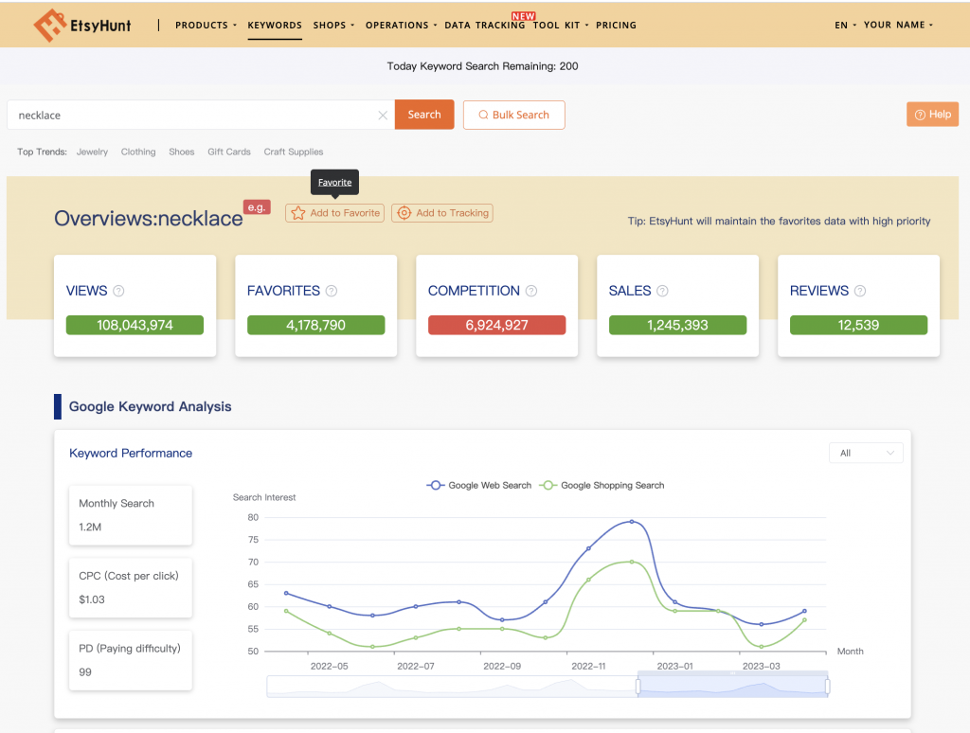Toggle Google Web Search legend series
Screen dimensions: 970x733
click(479, 485)
